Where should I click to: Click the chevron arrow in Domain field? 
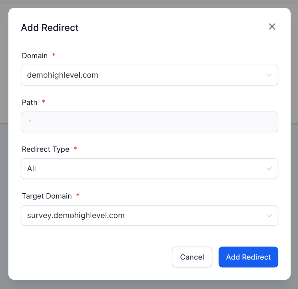pyautogui.click(x=269, y=75)
